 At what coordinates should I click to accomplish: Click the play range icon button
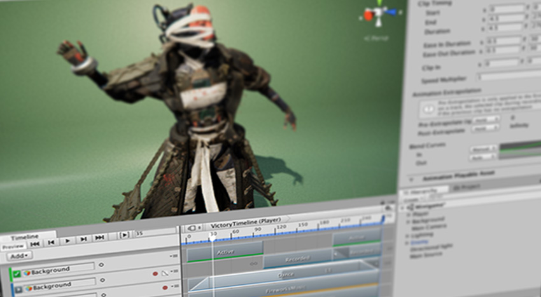pos(125,235)
